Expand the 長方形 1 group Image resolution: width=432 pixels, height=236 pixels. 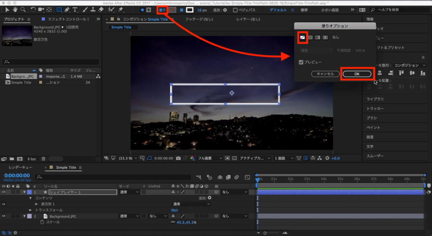click(37, 204)
